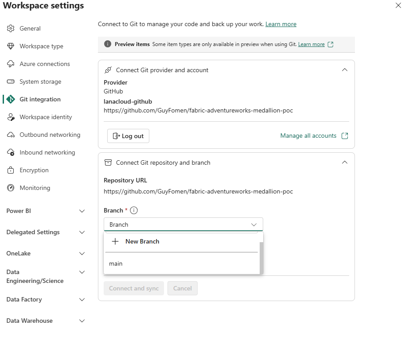Click the Workspace type diamond icon
This screenshot has width=409, height=348.
point(11,46)
